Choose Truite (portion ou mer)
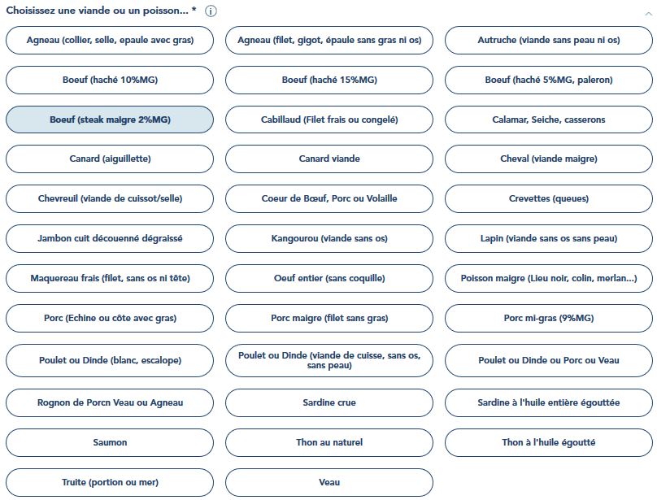The height and width of the screenshot is (500, 657). coord(110,482)
